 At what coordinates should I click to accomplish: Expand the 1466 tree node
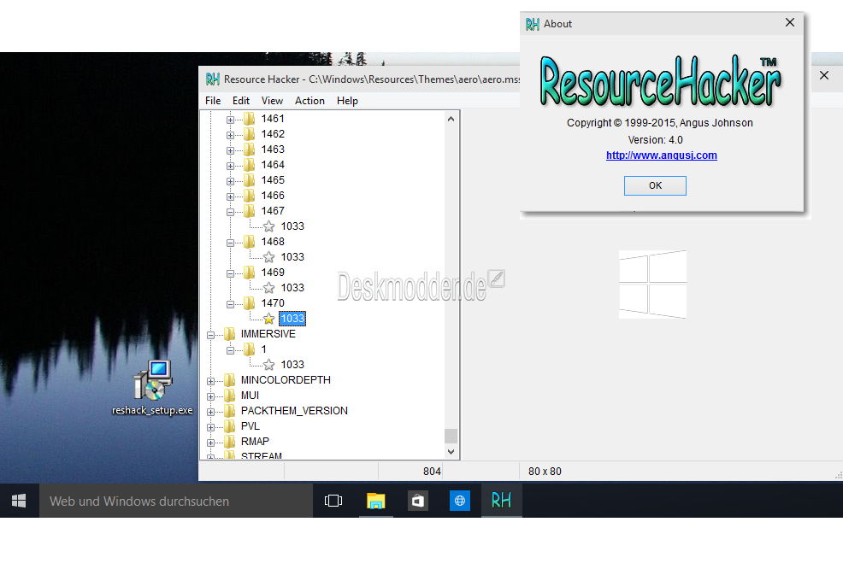[230, 196]
